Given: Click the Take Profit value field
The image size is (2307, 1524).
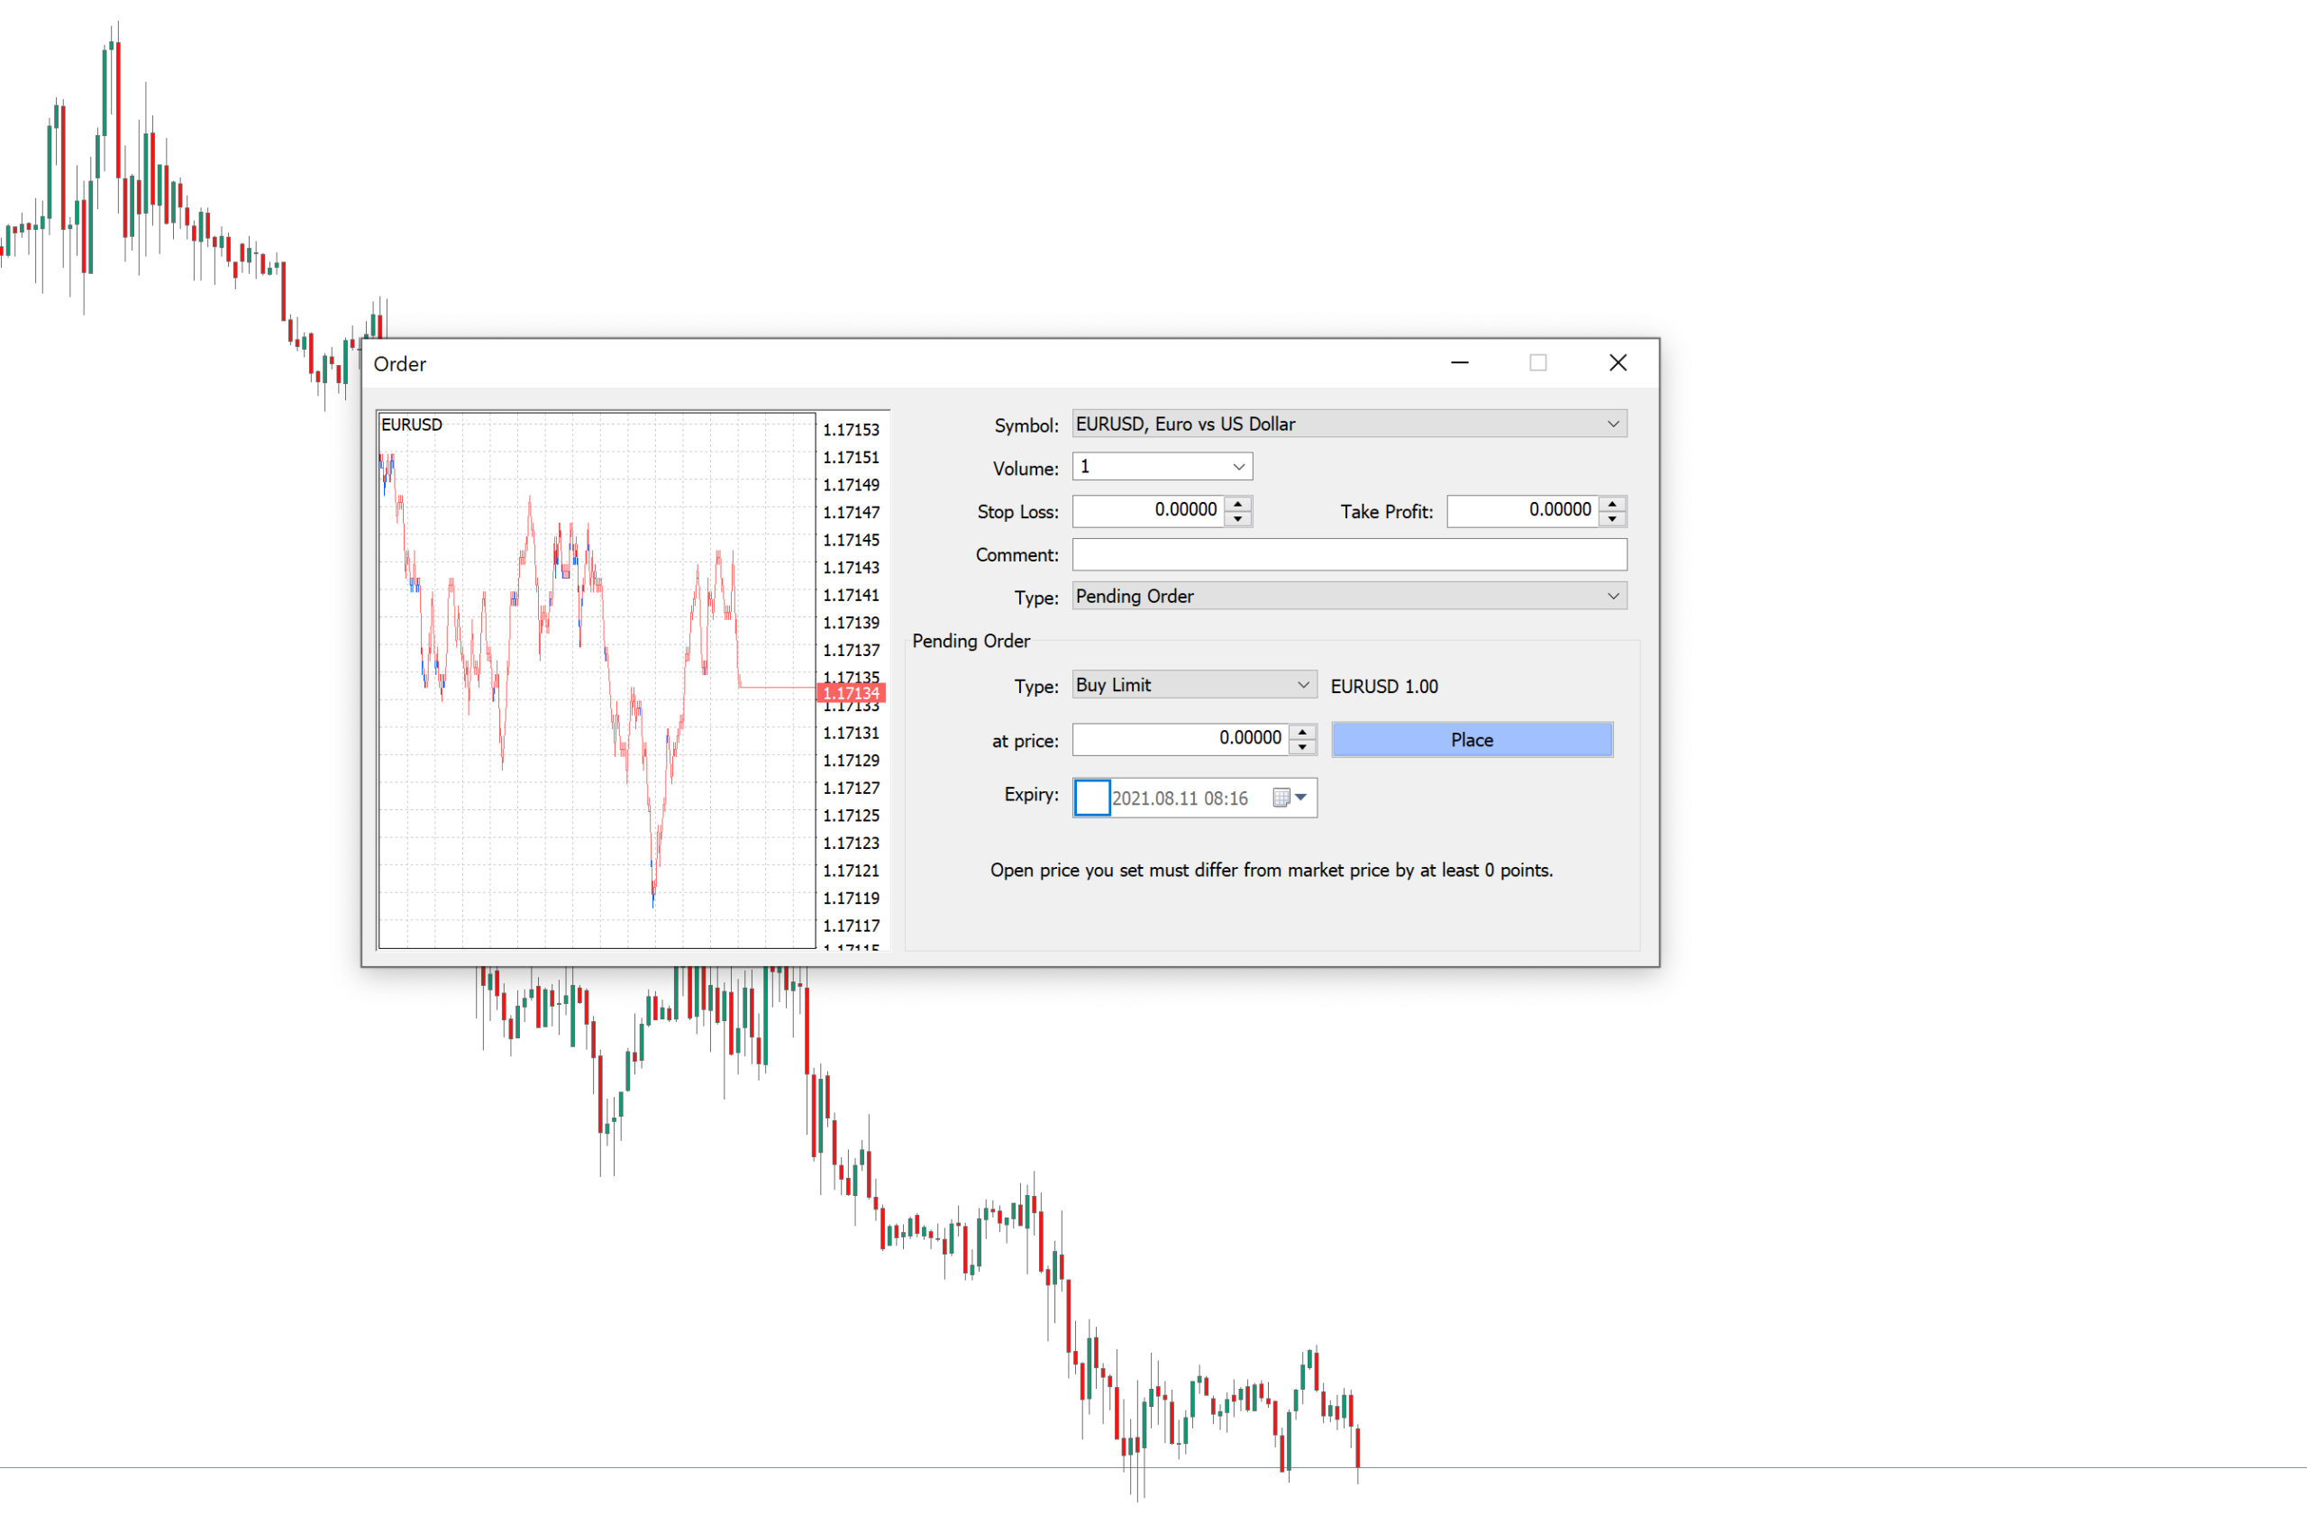Looking at the screenshot, I should [1523, 510].
